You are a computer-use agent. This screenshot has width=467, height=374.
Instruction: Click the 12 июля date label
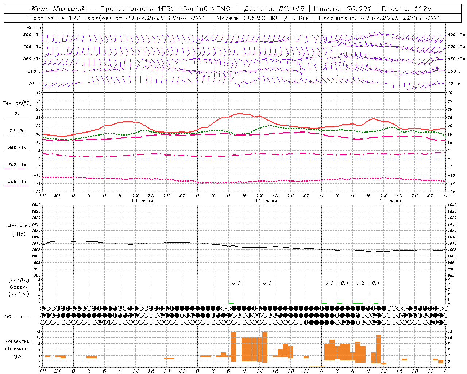[x=390, y=201]
